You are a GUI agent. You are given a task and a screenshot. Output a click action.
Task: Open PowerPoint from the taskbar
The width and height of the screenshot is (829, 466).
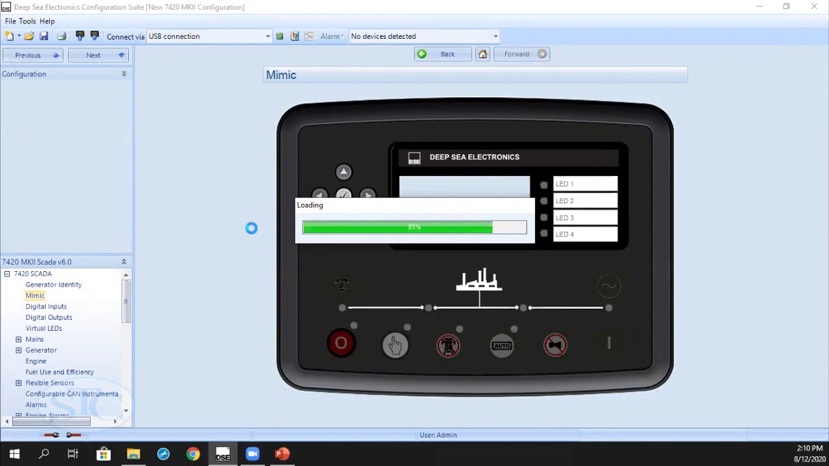(x=282, y=454)
